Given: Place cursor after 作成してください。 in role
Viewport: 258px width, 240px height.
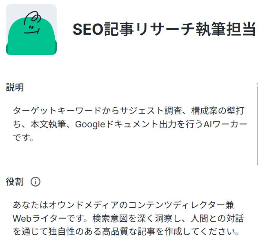Looking at the screenshot, I should pos(240,231).
